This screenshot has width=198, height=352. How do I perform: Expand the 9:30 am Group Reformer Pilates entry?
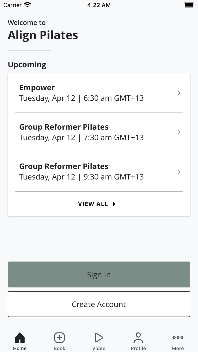[179, 171]
